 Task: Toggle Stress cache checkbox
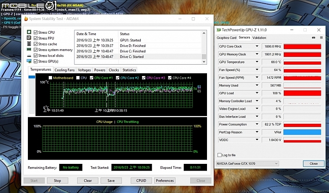(x=36, y=44)
